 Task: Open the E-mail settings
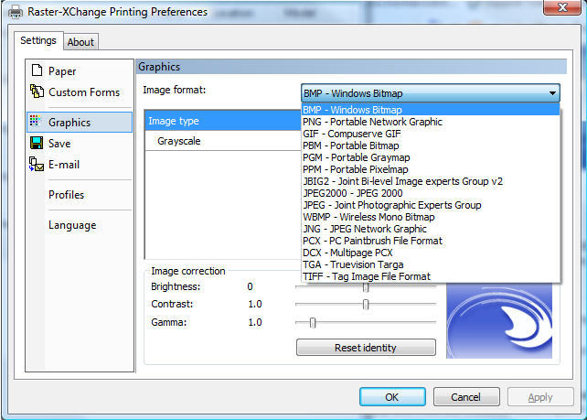pos(64,165)
